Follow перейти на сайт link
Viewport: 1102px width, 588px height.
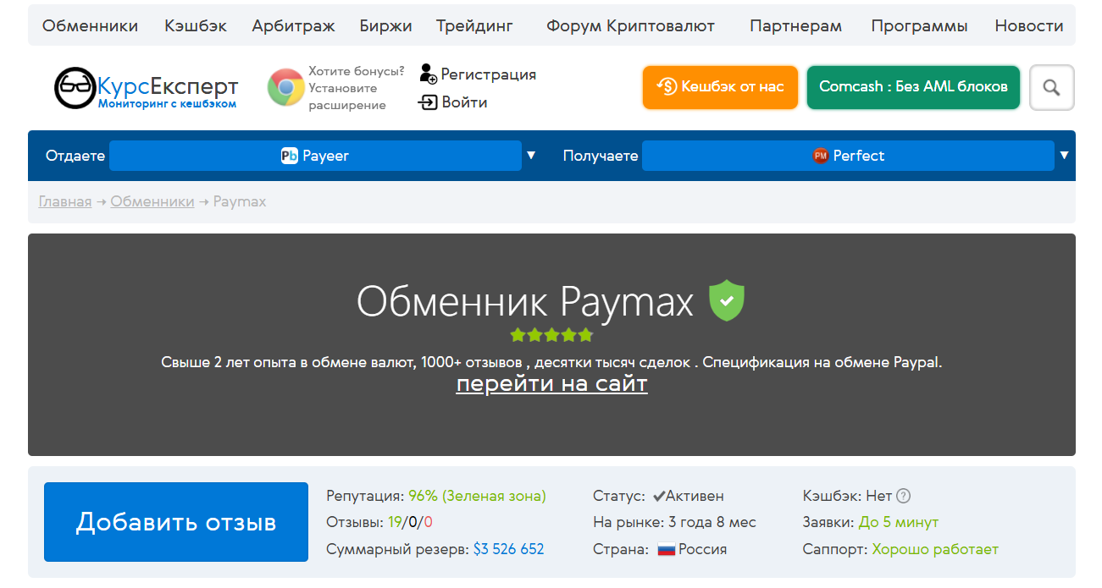[x=552, y=384]
